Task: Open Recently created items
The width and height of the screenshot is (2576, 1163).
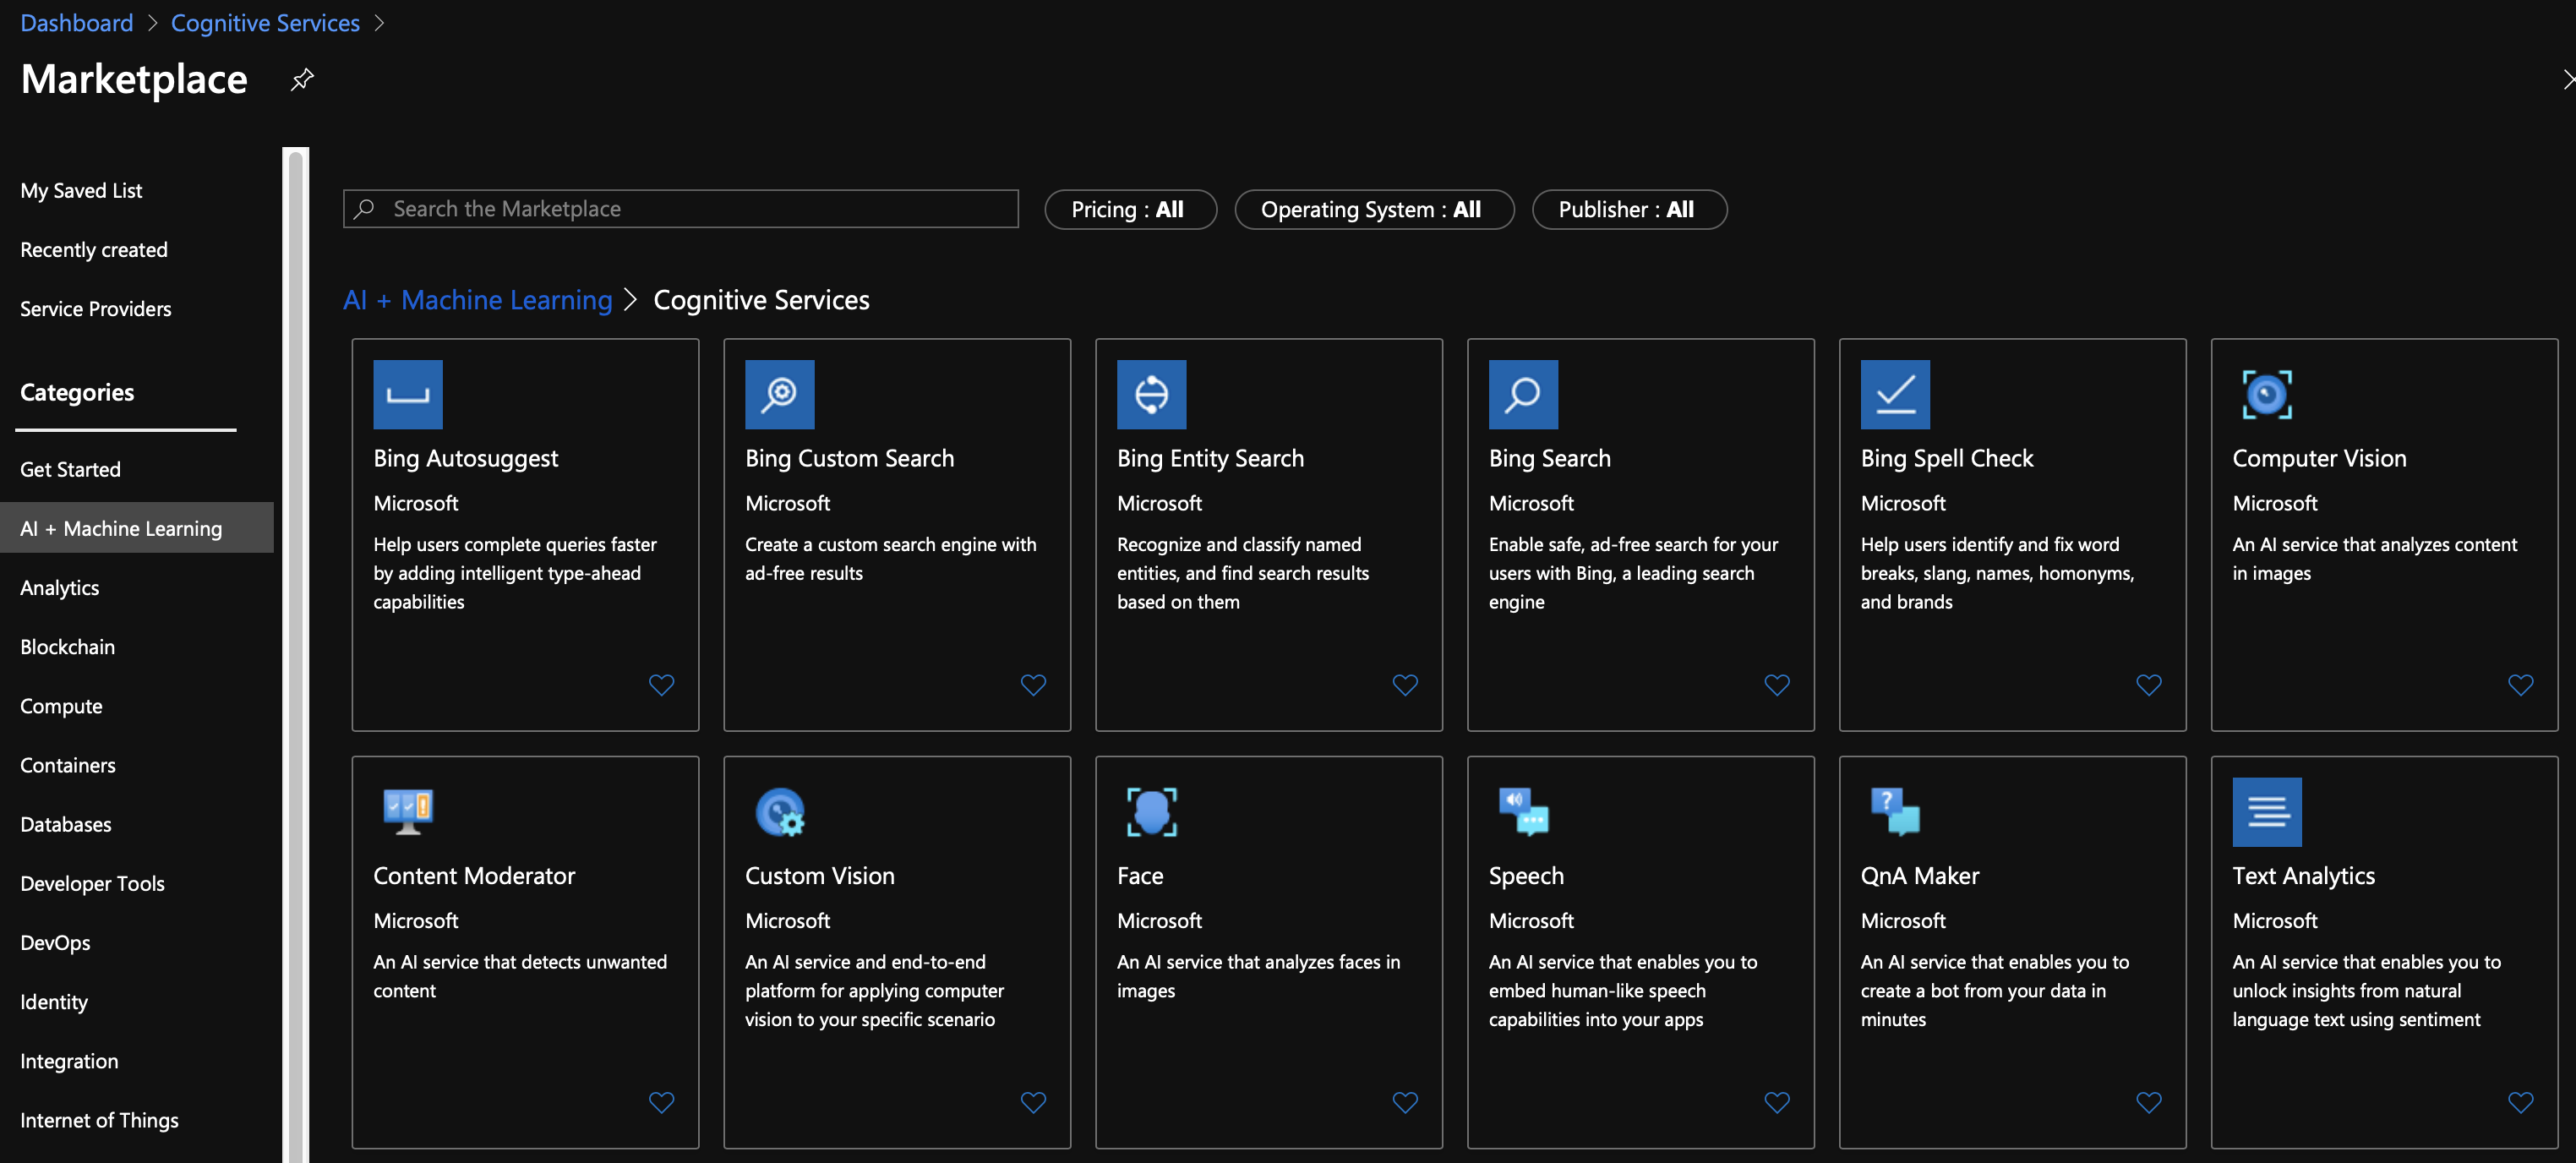Action: pos(94,249)
